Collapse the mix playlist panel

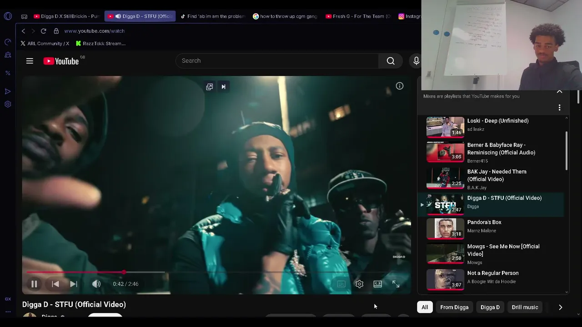coord(559,91)
